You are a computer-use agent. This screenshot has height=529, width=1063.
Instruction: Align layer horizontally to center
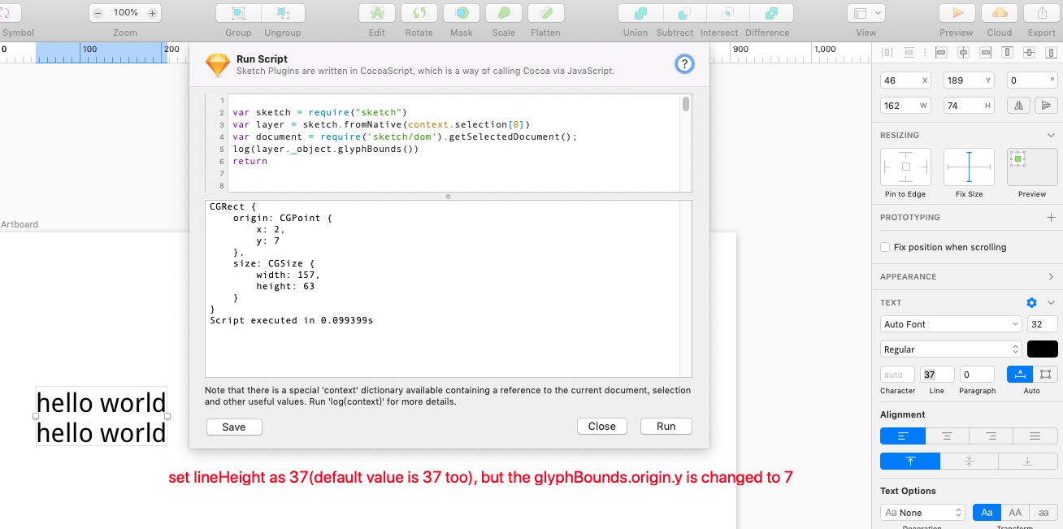[x=963, y=52]
